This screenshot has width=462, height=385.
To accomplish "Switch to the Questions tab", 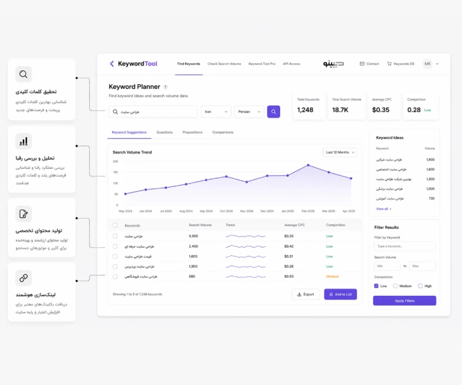I will [164, 132].
